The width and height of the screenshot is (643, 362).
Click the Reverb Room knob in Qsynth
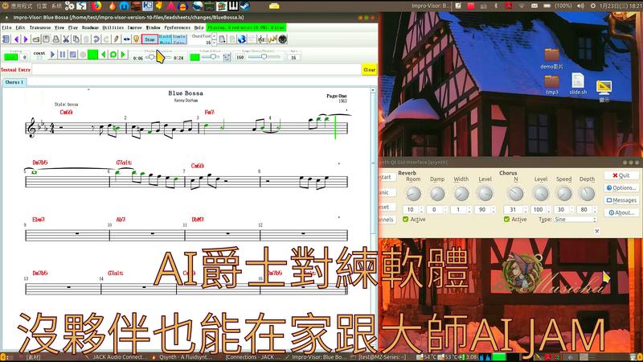point(413,193)
